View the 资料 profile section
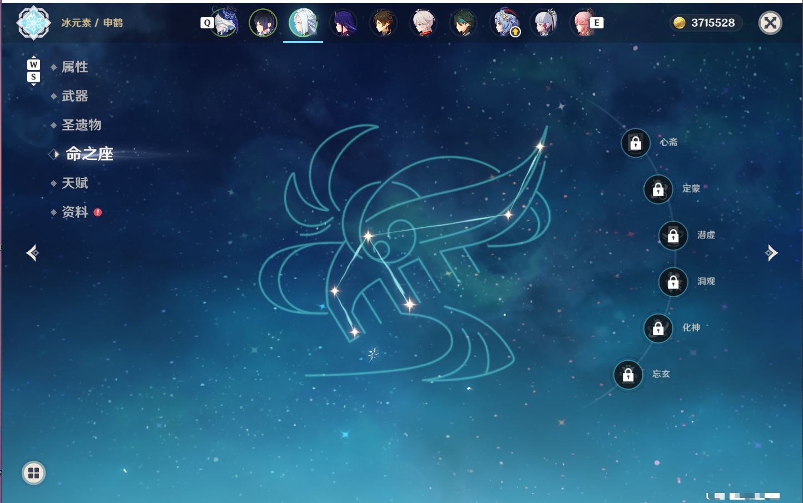Screen dimensions: 803x503 tap(75, 212)
